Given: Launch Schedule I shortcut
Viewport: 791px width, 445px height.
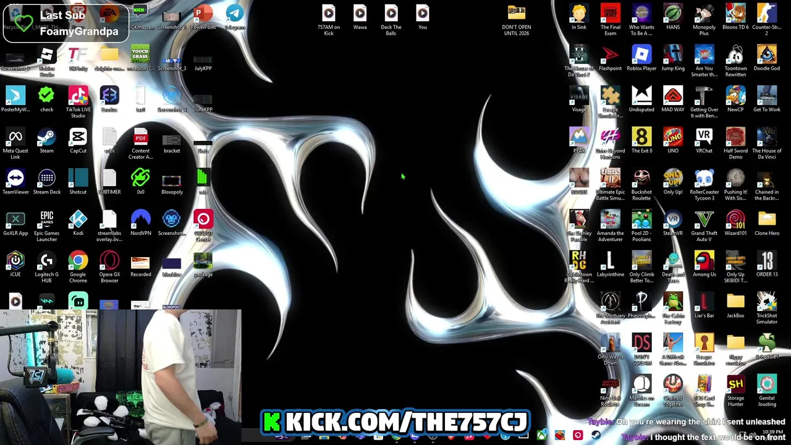Looking at the screenshot, I should tap(767, 347).
